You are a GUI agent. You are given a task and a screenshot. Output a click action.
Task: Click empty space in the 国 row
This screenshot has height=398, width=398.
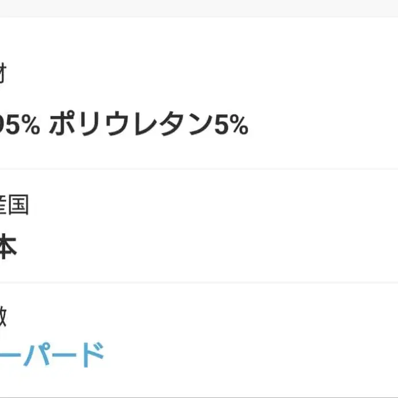[230, 225]
